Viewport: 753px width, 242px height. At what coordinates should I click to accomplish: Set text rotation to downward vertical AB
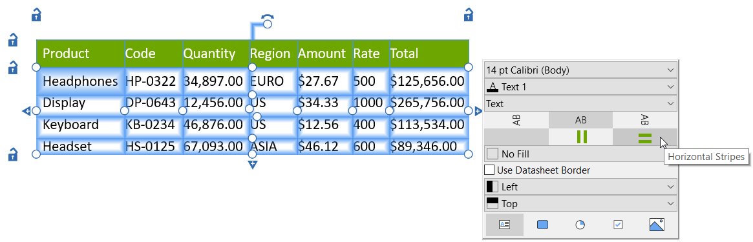645,120
